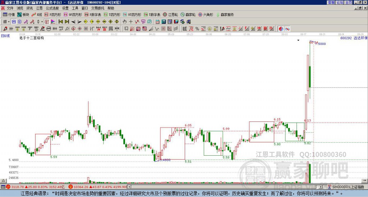Screen dimensions: 368x197
Task: Launch the 江恩轮 Gann wheel
Action: 170,14
